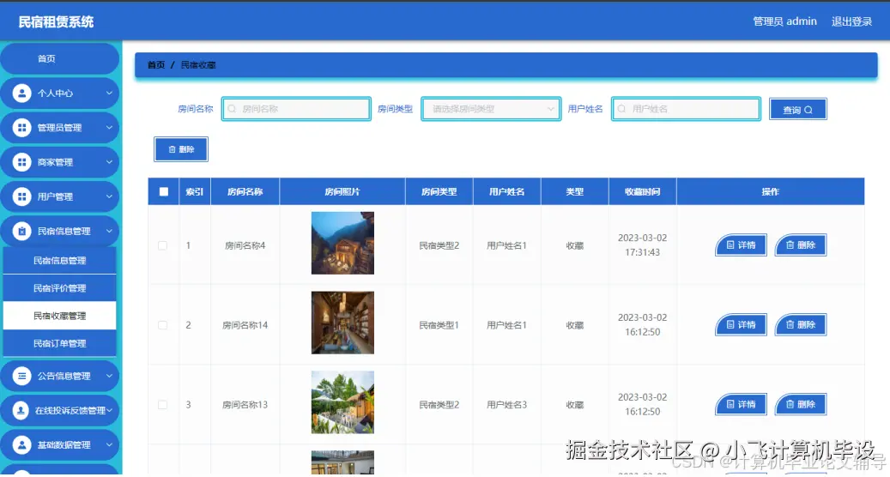This screenshot has height=477, width=890.
Task: Click magnifier icon on 查询 button
Action: 808,110
